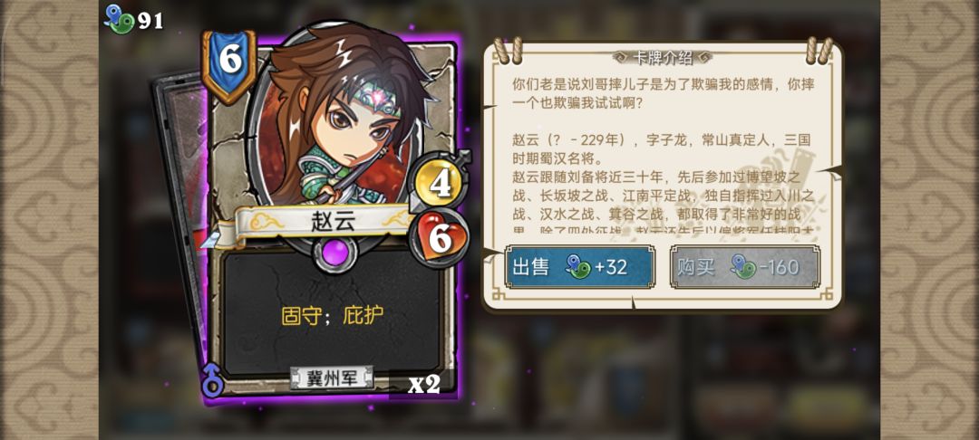
Task: Tap the 固守；庇护 skill text box
Action: pyautogui.click(x=332, y=315)
